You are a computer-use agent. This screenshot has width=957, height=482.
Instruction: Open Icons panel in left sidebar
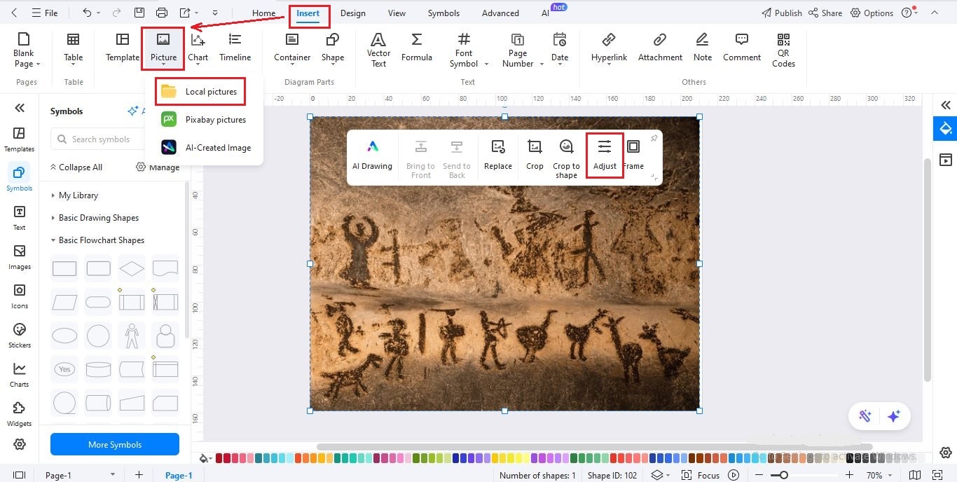pos(20,296)
